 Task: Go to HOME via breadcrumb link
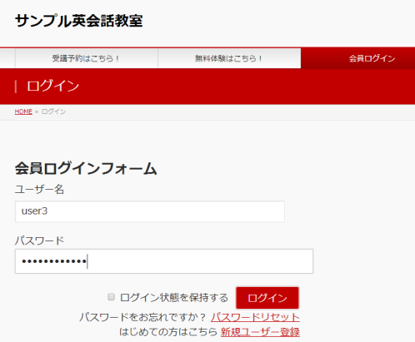pos(23,112)
